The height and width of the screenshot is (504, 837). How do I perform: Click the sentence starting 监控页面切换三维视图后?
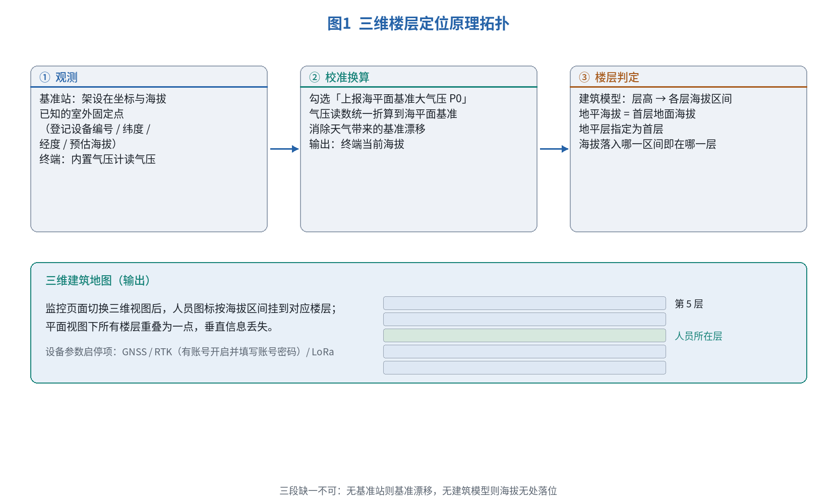tap(191, 308)
